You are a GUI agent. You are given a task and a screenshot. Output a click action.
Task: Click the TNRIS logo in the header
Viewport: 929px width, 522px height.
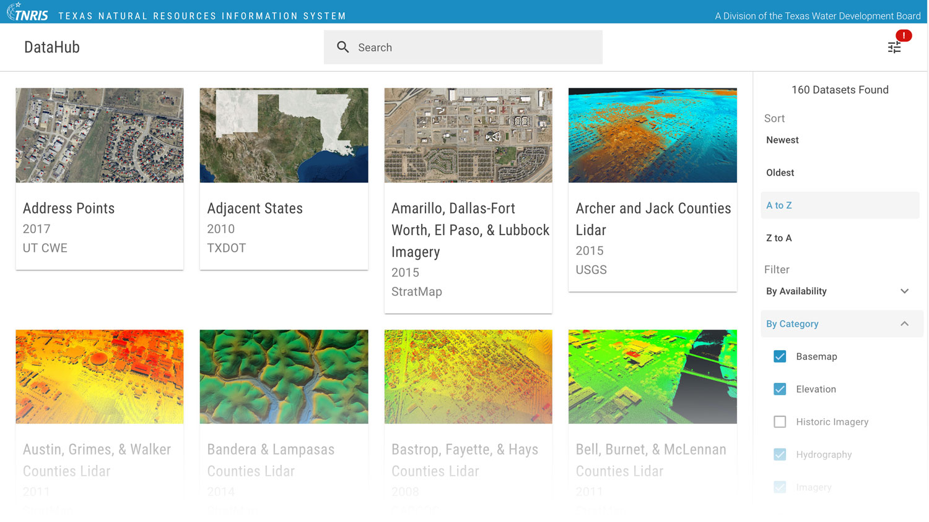click(27, 12)
